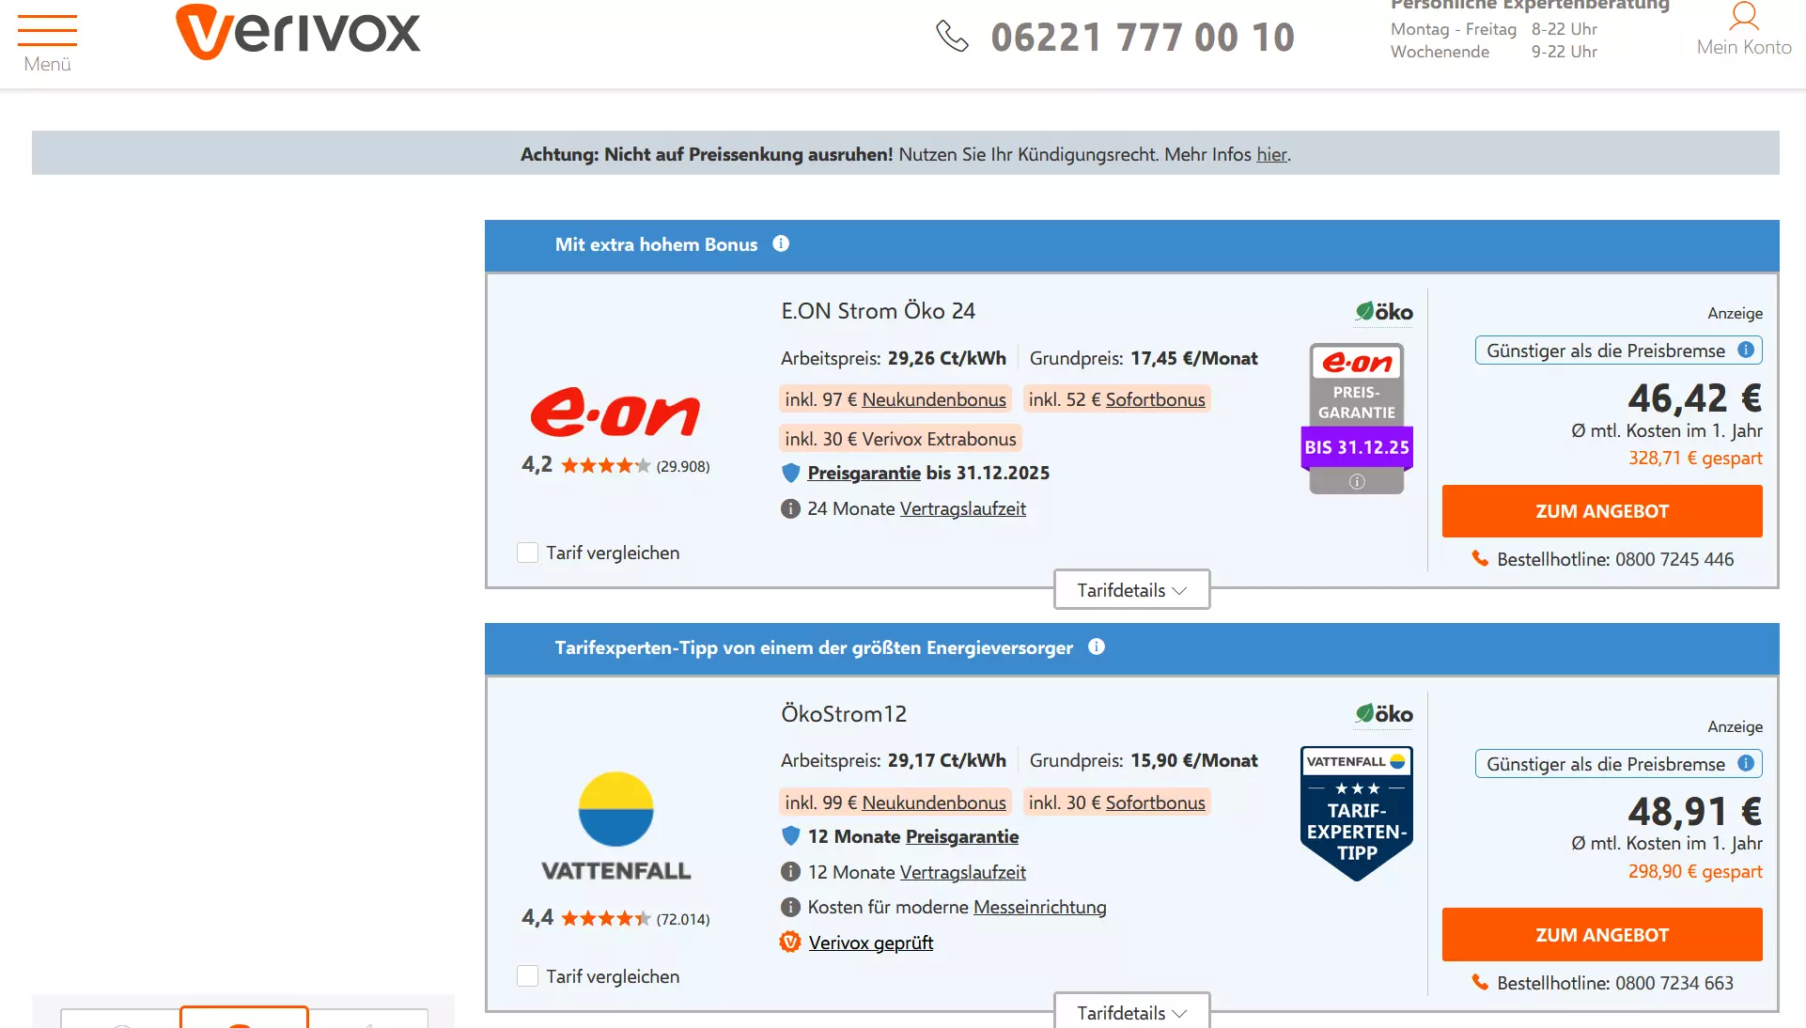Open the hamburger Menü icon
Screen dimensions: 1806x1028
point(47,31)
